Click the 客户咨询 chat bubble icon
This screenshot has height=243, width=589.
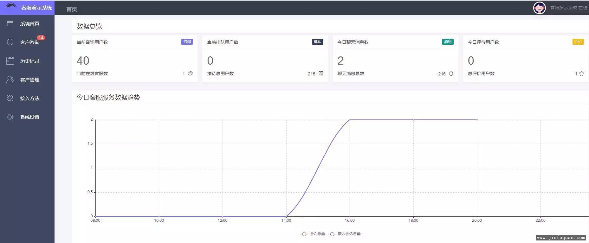click(10, 42)
